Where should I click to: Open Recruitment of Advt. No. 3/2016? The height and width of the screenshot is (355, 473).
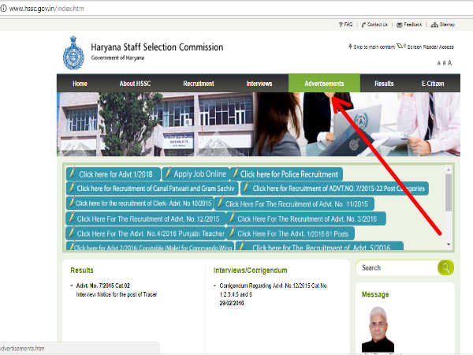306,219
